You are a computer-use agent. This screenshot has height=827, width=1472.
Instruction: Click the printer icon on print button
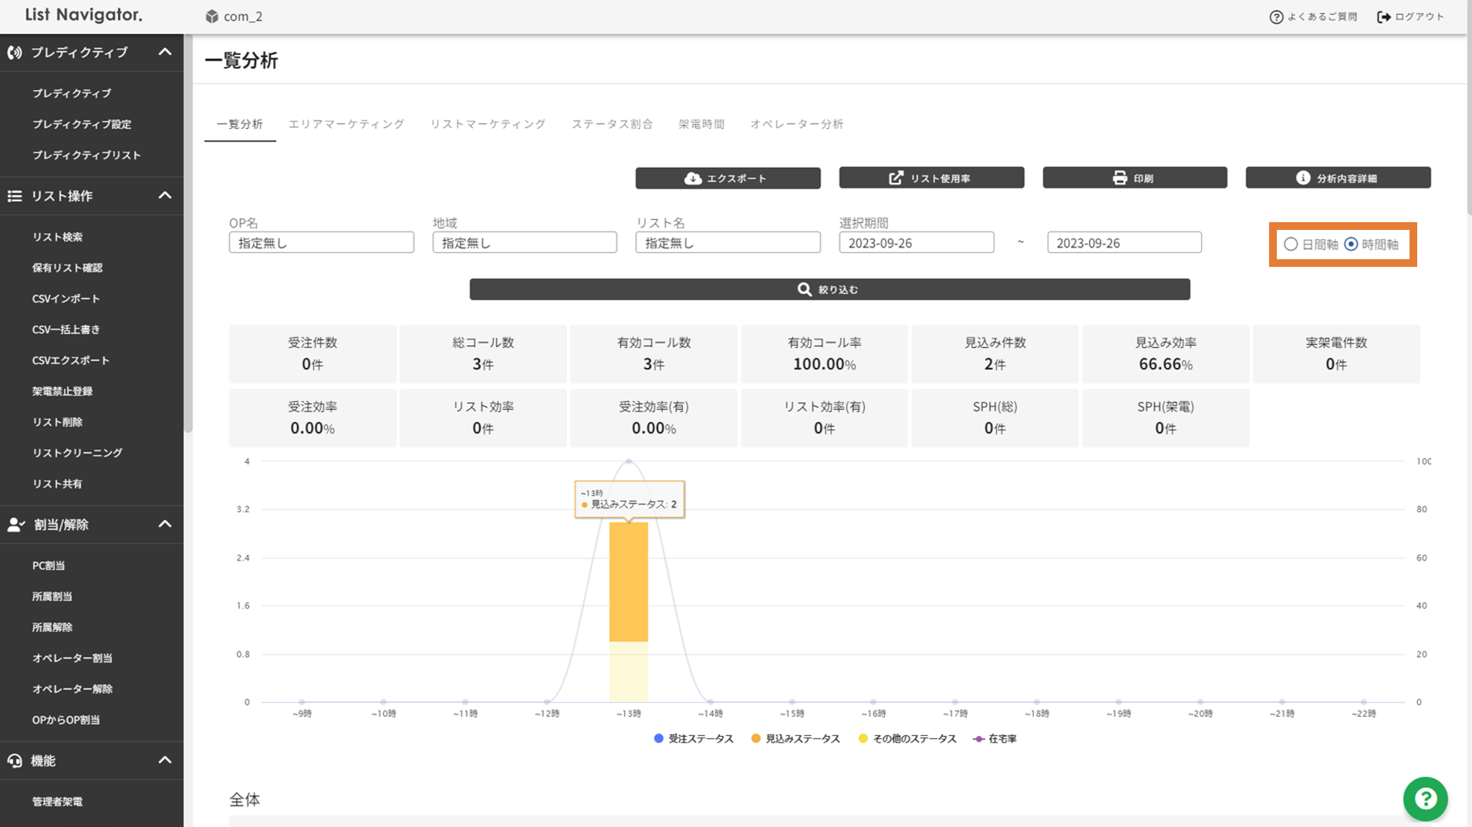1119,178
